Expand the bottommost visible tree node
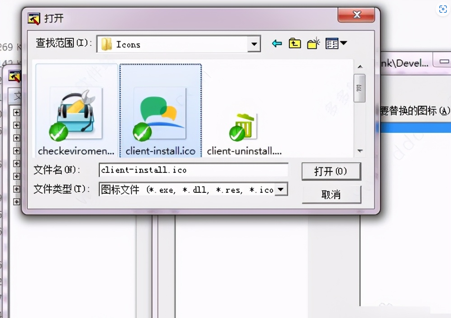 click(17, 201)
